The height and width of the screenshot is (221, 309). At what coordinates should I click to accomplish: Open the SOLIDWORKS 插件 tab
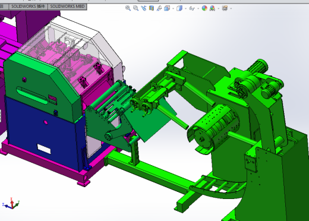(x=28, y=7)
